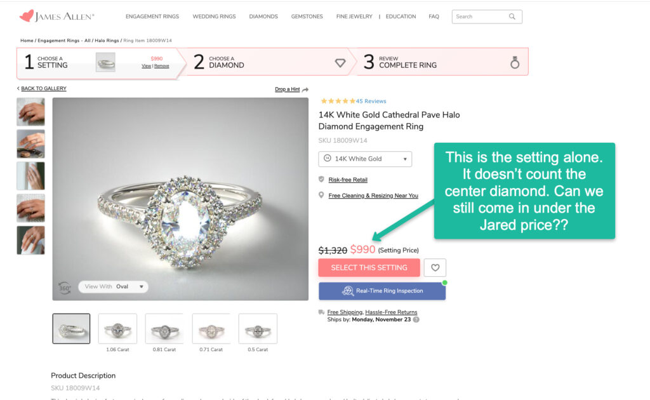The width and height of the screenshot is (650, 400).
Task: Click the ring icon in step 3
Action: pos(515,62)
